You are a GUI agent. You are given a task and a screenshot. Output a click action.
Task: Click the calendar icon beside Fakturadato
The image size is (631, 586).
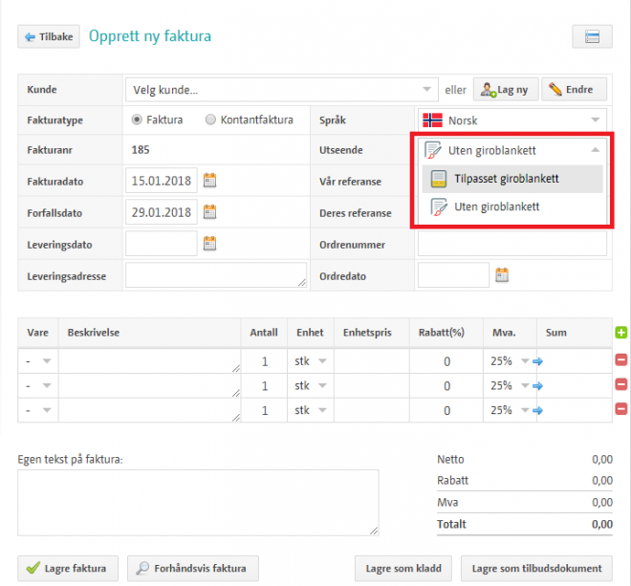[x=210, y=180]
